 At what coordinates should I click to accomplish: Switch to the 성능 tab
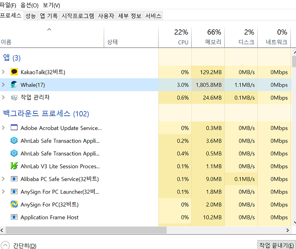31,16
